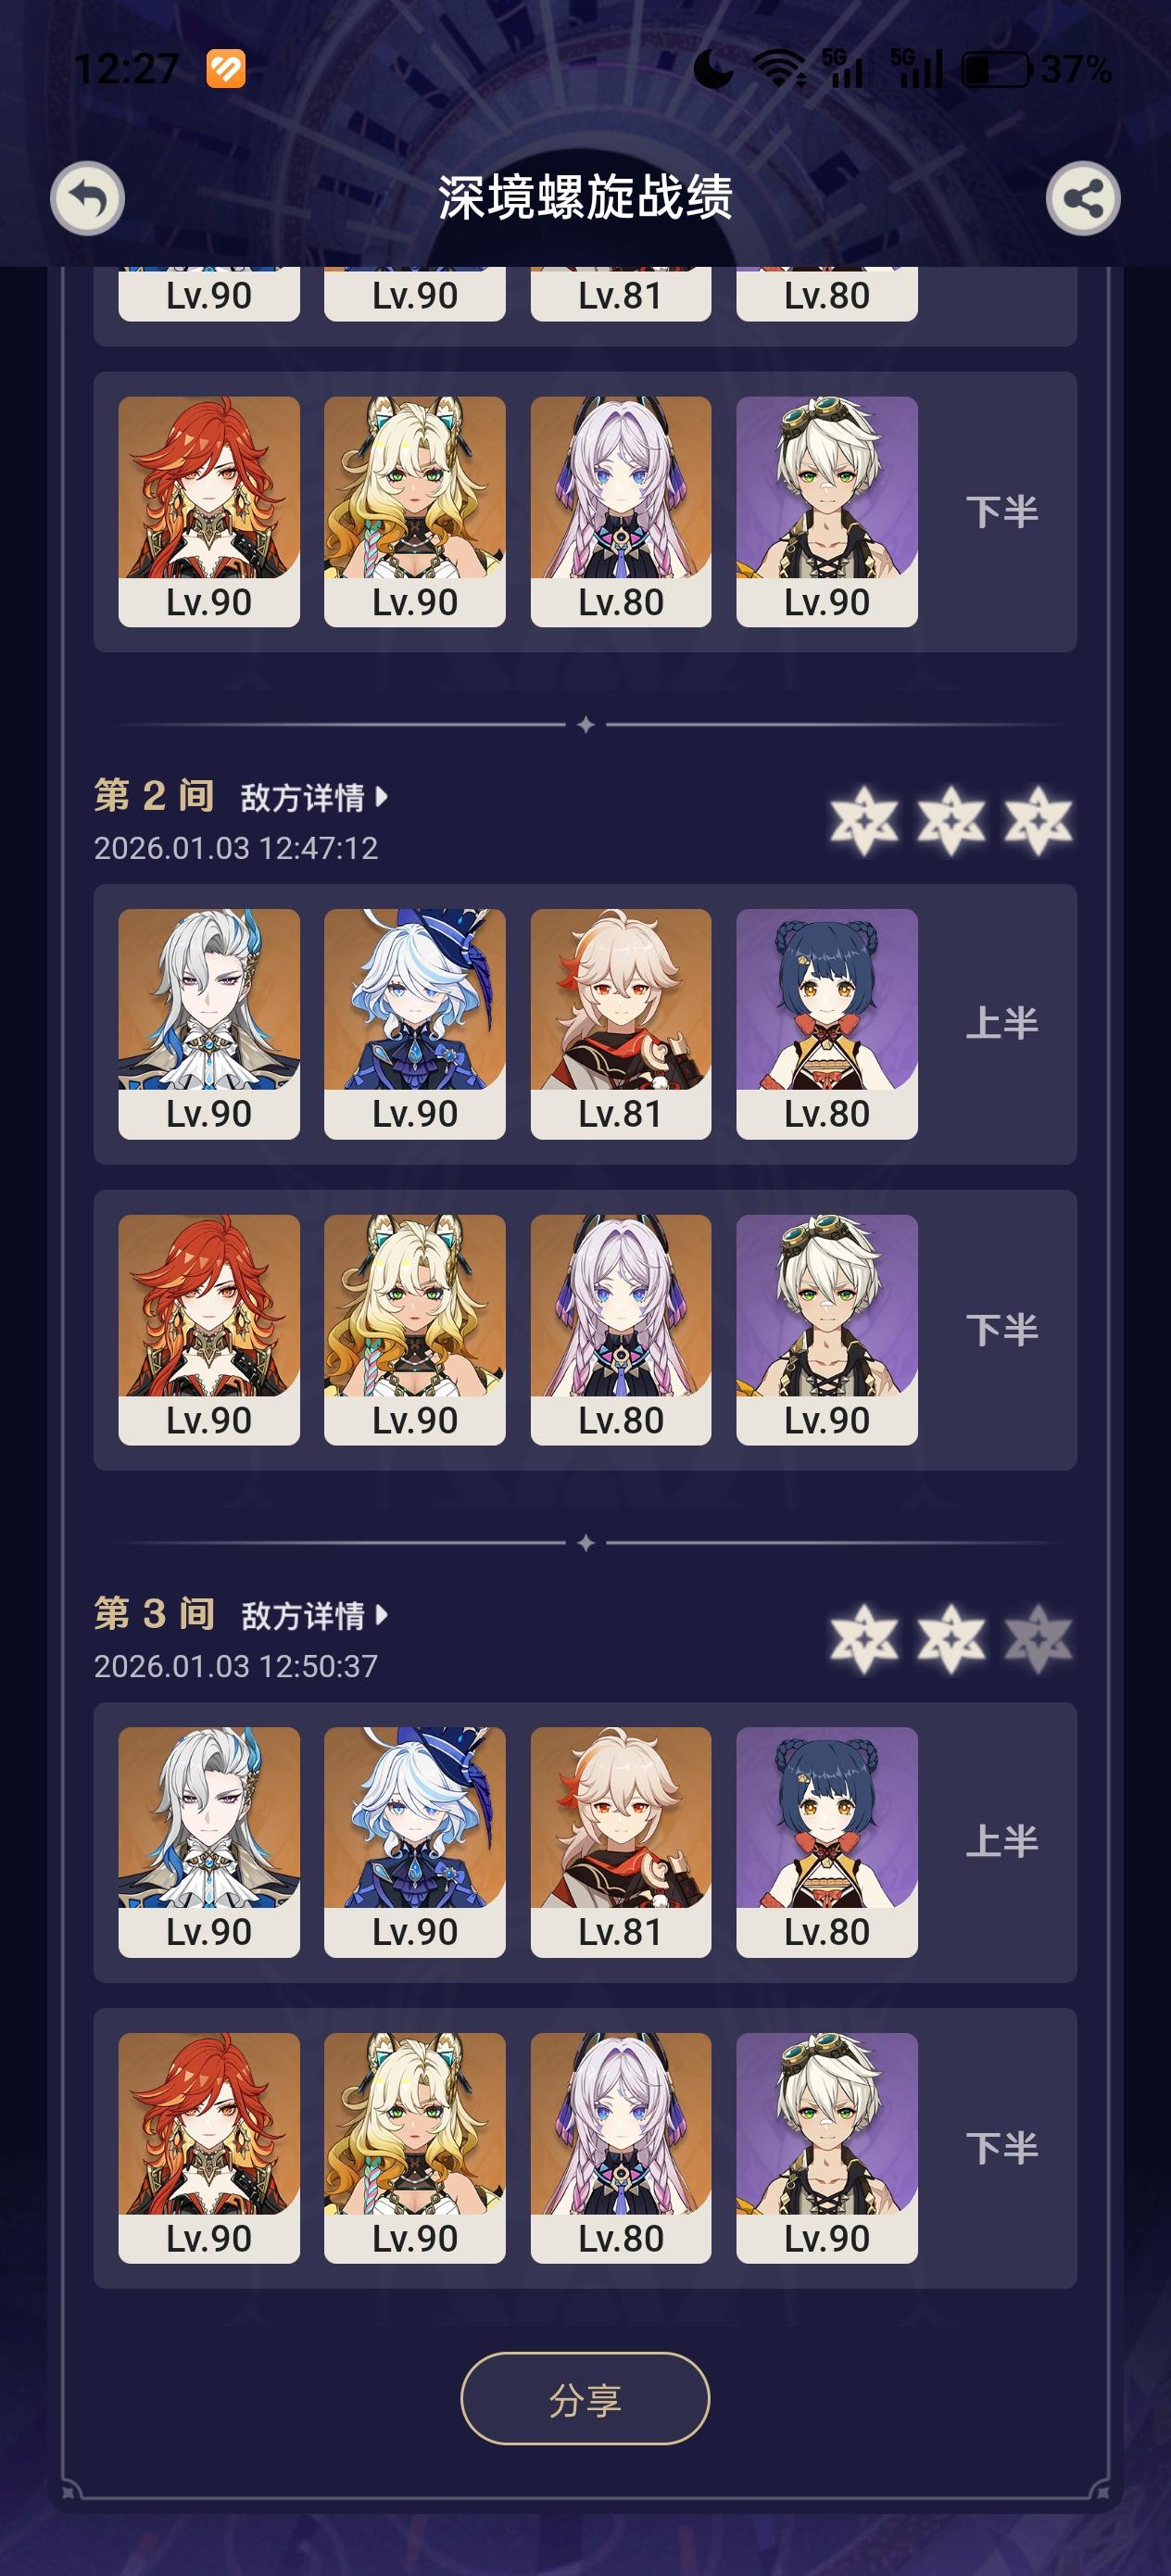Tap the back arrow icon

(87, 198)
